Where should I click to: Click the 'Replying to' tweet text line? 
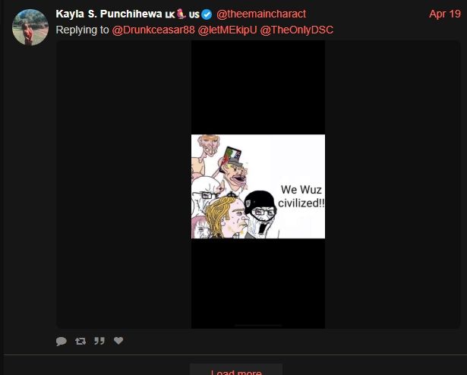(194, 30)
